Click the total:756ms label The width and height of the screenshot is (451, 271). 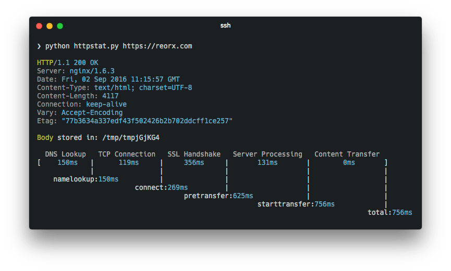389,212
